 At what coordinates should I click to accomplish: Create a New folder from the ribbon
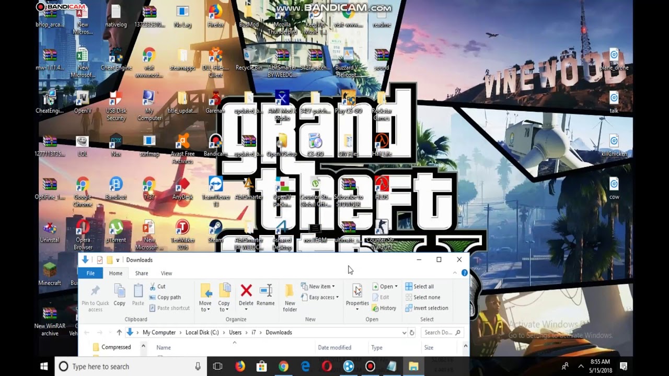point(290,298)
